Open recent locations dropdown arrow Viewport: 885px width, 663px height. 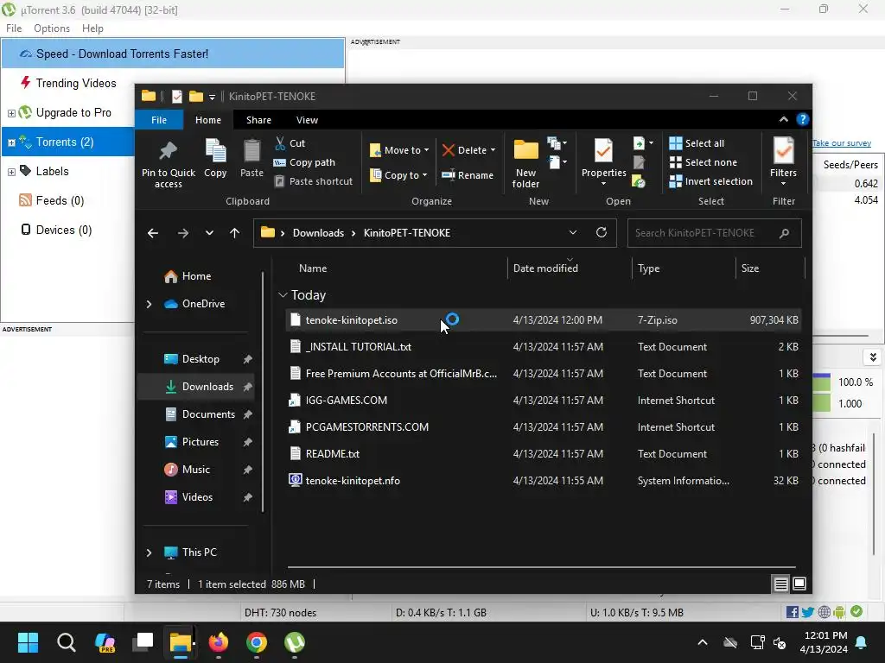pos(209,233)
